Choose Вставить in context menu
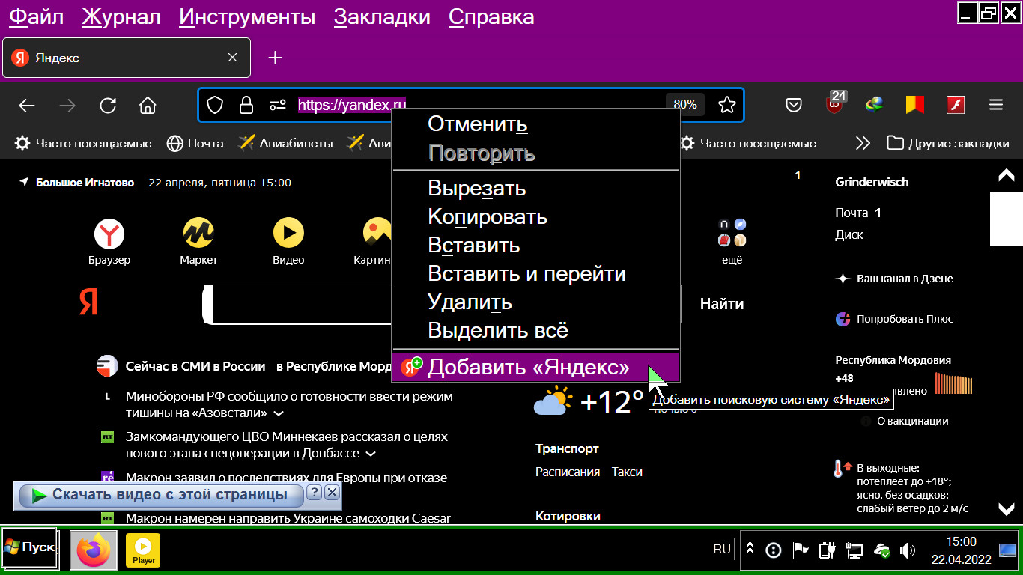The height and width of the screenshot is (575, 1023). tap(535, 246)
